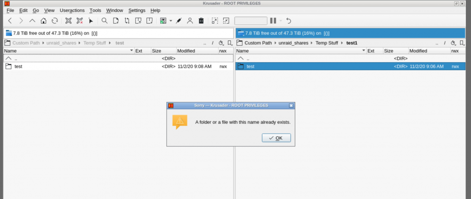Open the synchronize directories arrows tool
Image resolution: width=471 pixels, height=199 pixels.
[x=127, y=21]
